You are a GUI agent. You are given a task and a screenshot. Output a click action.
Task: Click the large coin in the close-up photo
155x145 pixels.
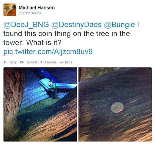pyautogui.click(x=117, y=107)
